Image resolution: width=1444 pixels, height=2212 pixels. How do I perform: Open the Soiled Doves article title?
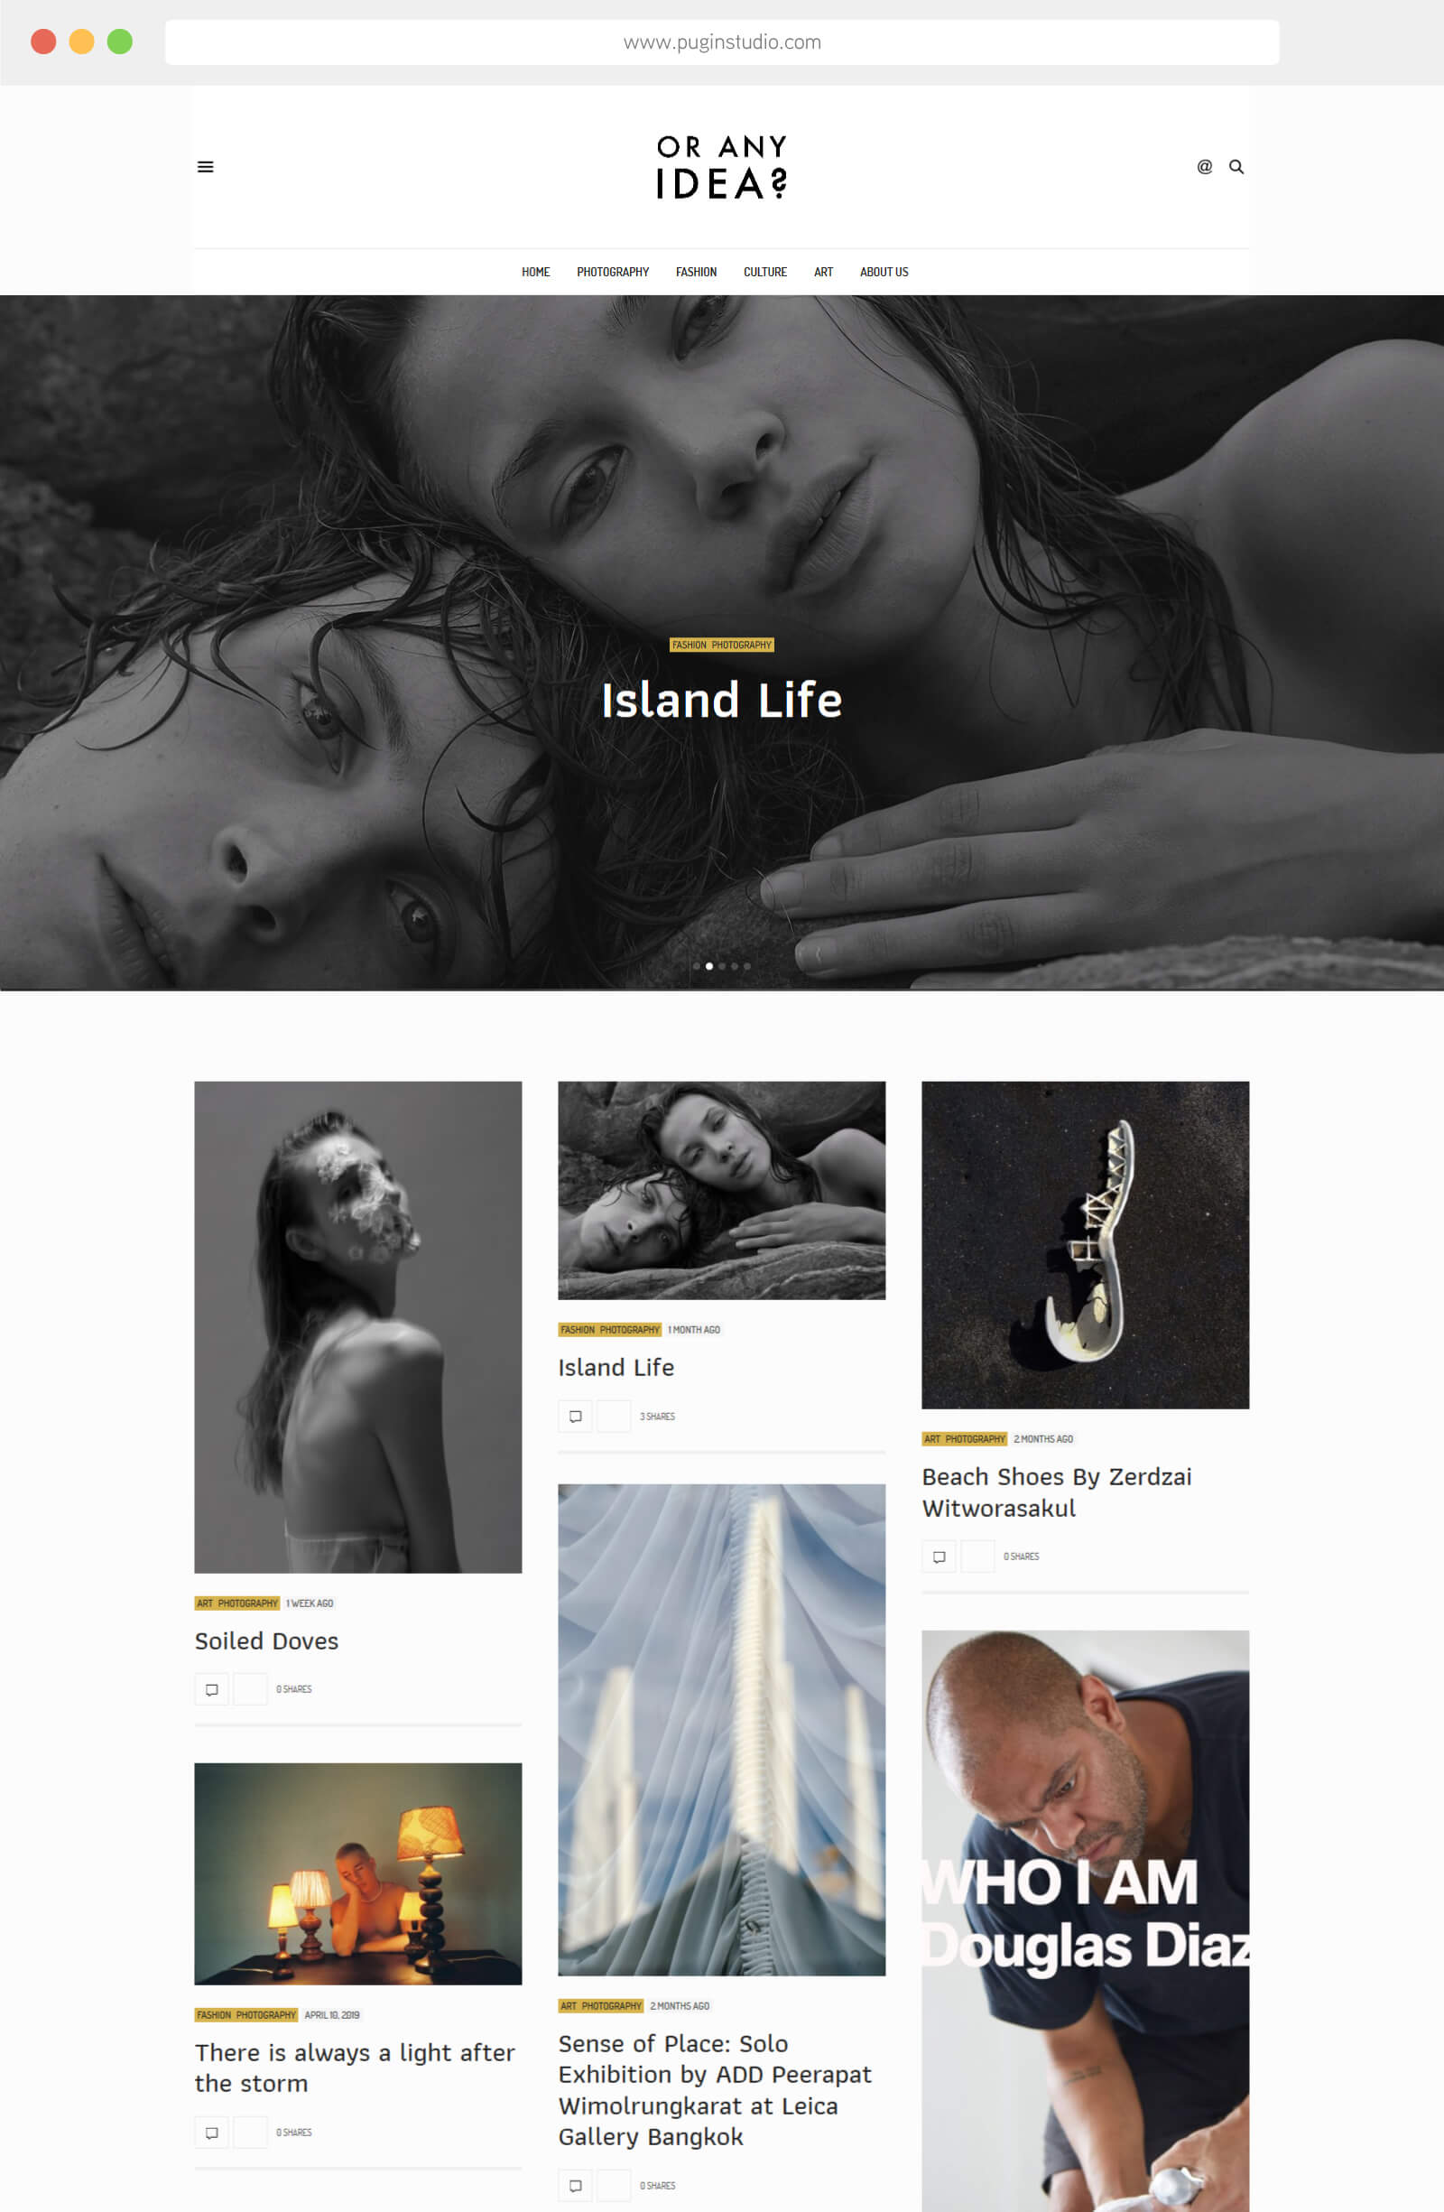[x=266, y=1640]
